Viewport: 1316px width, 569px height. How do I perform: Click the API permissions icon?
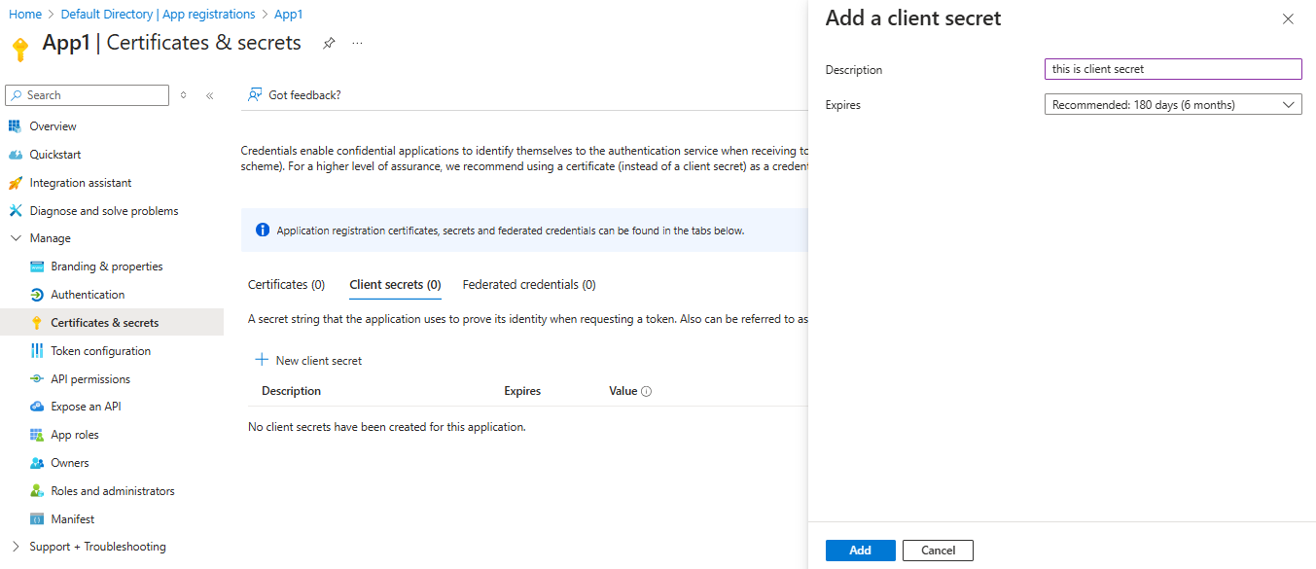[37, 379]
